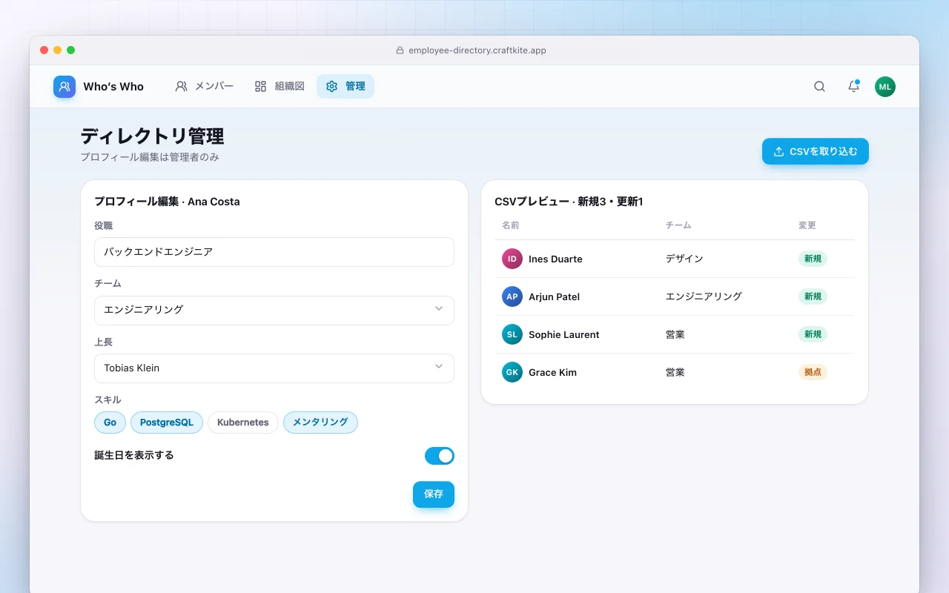949x593 pixels.
Task: Click the デザイン team cell
Action: 684,259
